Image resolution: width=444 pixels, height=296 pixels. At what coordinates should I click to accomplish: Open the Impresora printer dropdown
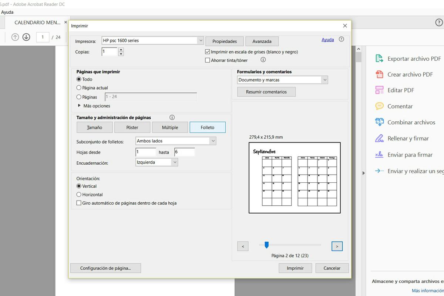click(200, 40)
